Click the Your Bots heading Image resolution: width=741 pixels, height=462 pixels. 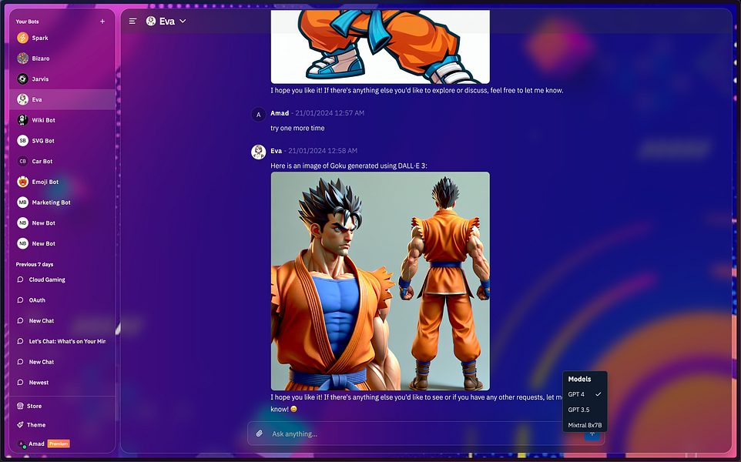(28, 22)
